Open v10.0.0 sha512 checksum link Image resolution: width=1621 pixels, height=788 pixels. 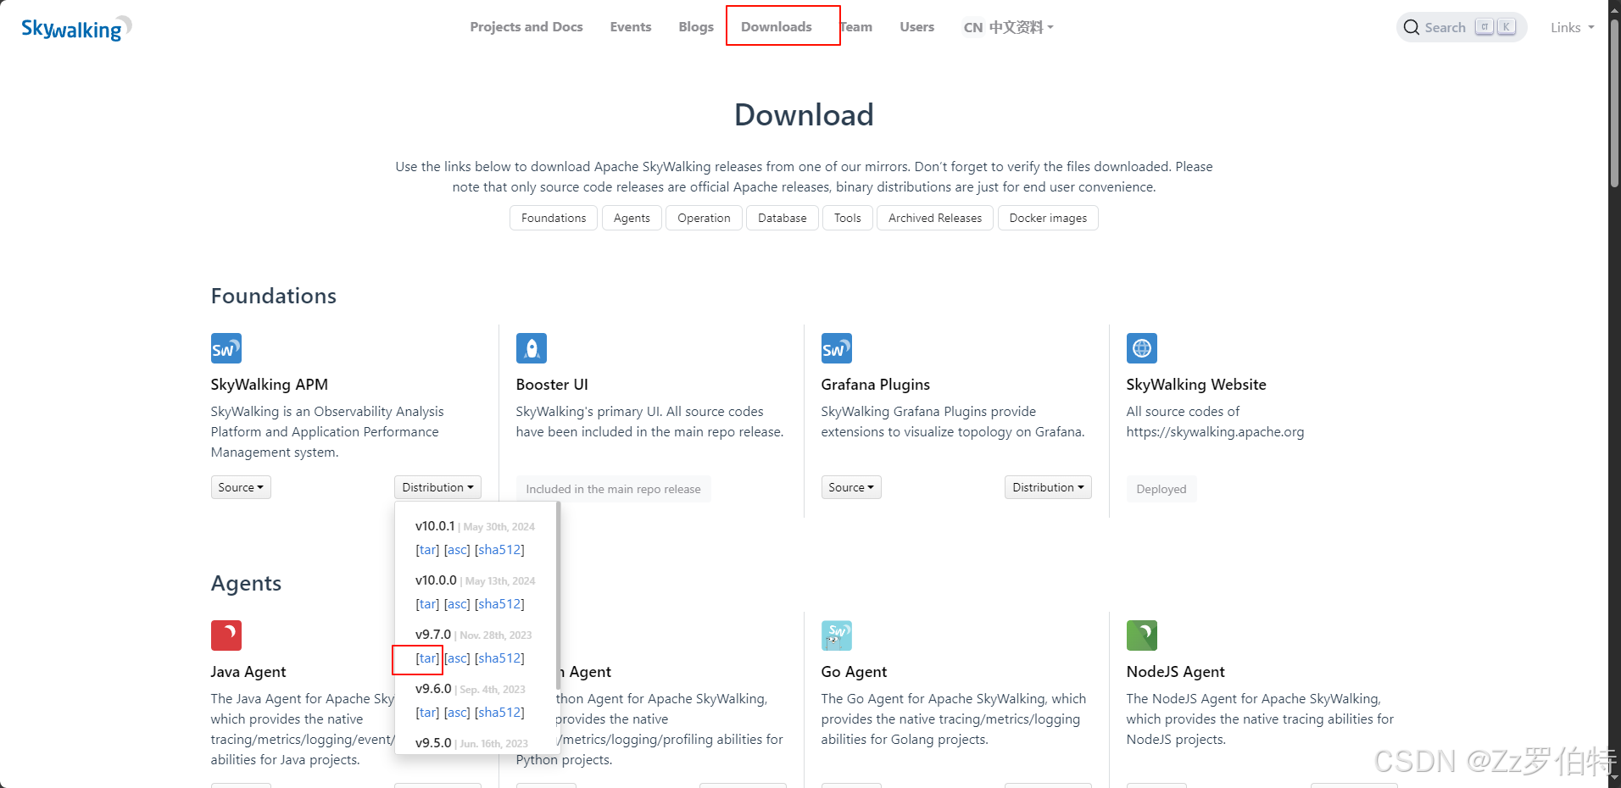(x=499, y=604)
